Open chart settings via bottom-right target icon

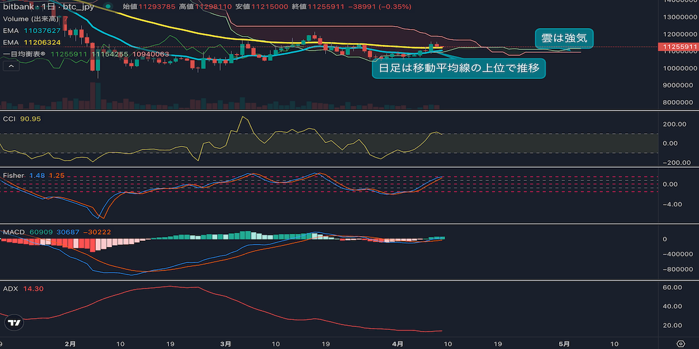(x=680, y=343)
